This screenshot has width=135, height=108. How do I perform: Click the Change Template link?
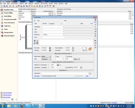click(7, 93)
